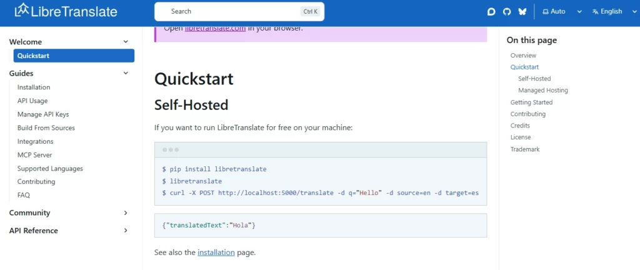
Task: Open the Installation guide in sidebar
Action: [34, 87]
